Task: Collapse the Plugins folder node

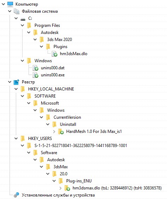Action: pyautogui.click(x=41, y=47)
